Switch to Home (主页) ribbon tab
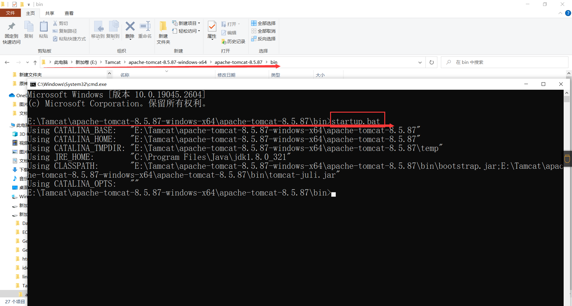This screenshot has width=572, height=306. click(x=30, y=13)
